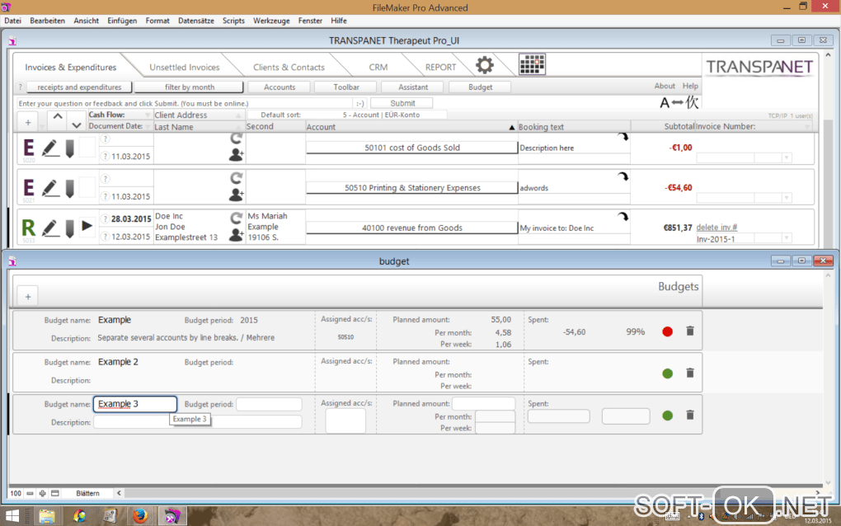Click the Accounts button
The height and width of the screenshot is (526, 841).
(280, 87)
